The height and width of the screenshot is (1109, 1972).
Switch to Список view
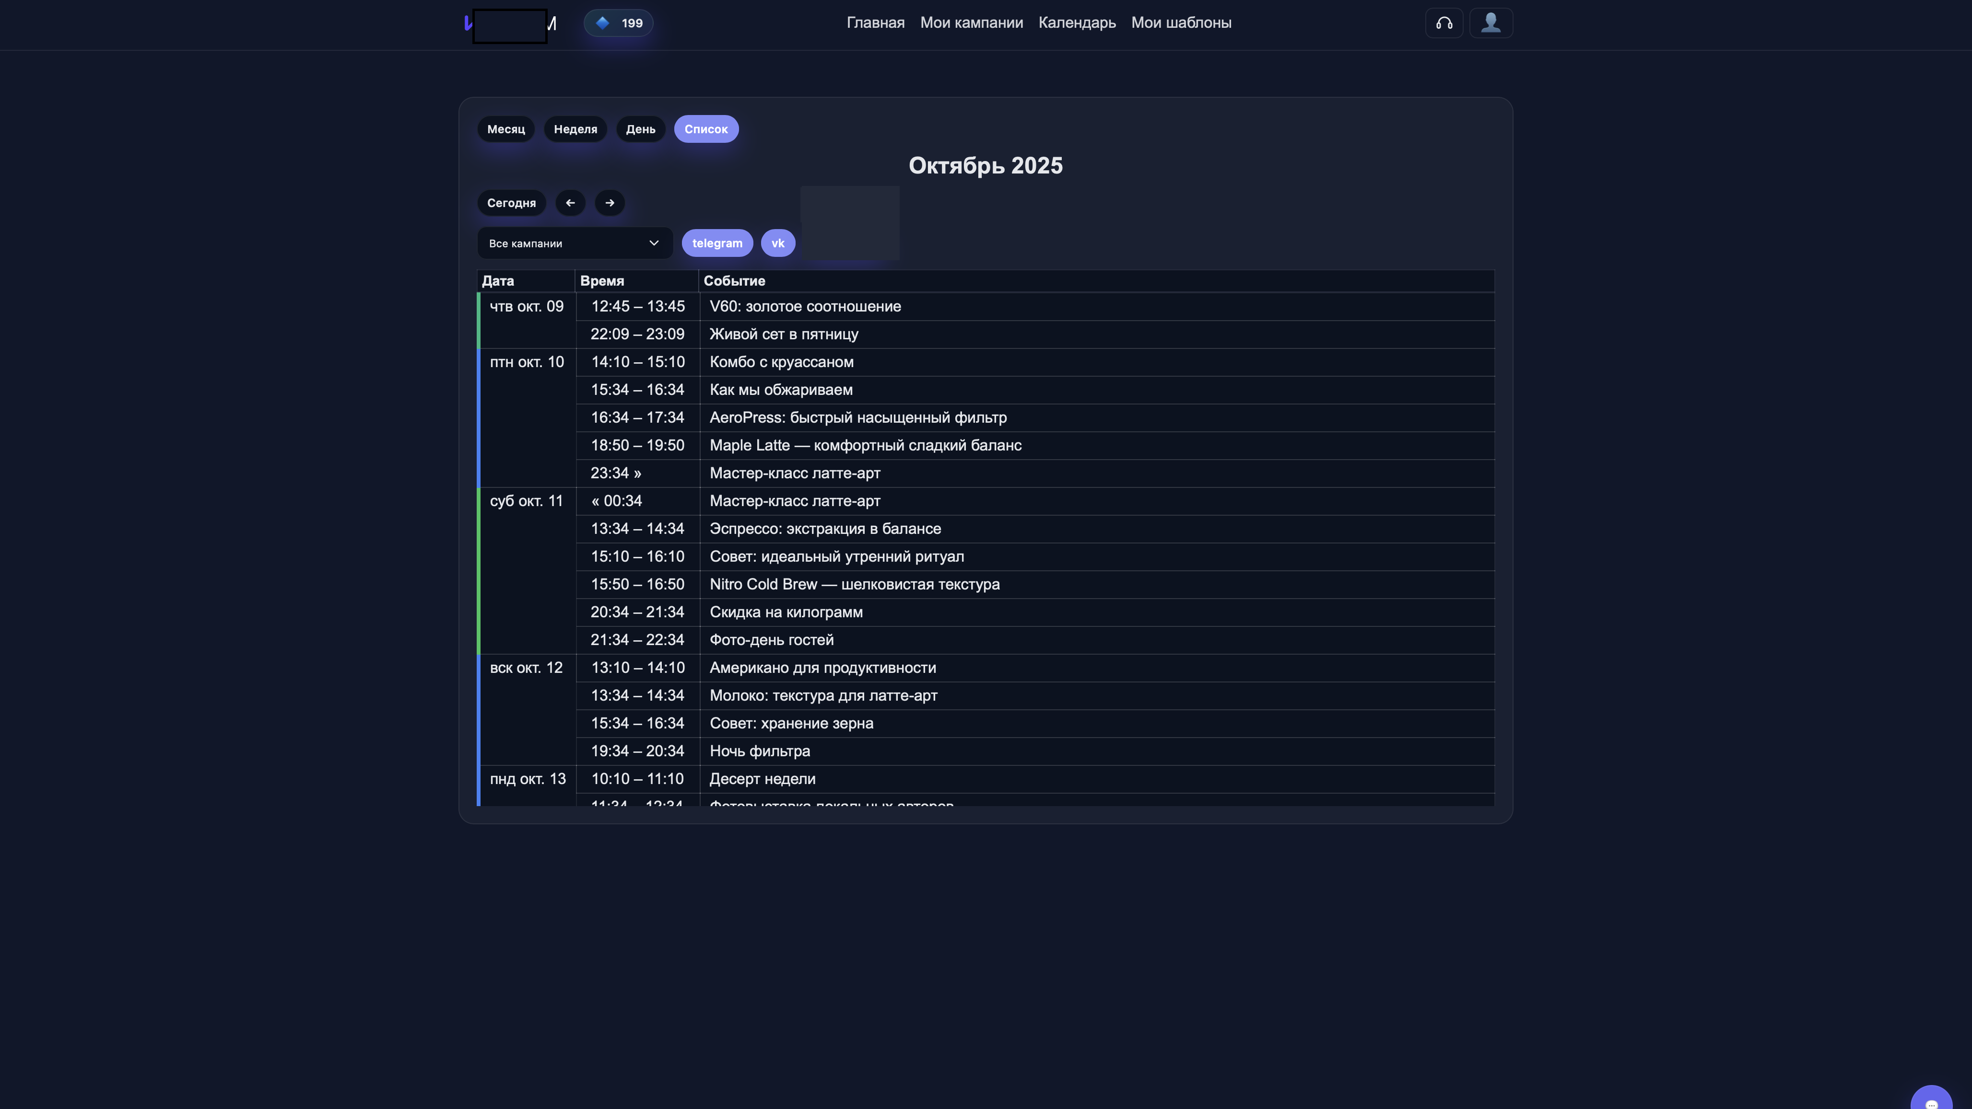point(705,129)
